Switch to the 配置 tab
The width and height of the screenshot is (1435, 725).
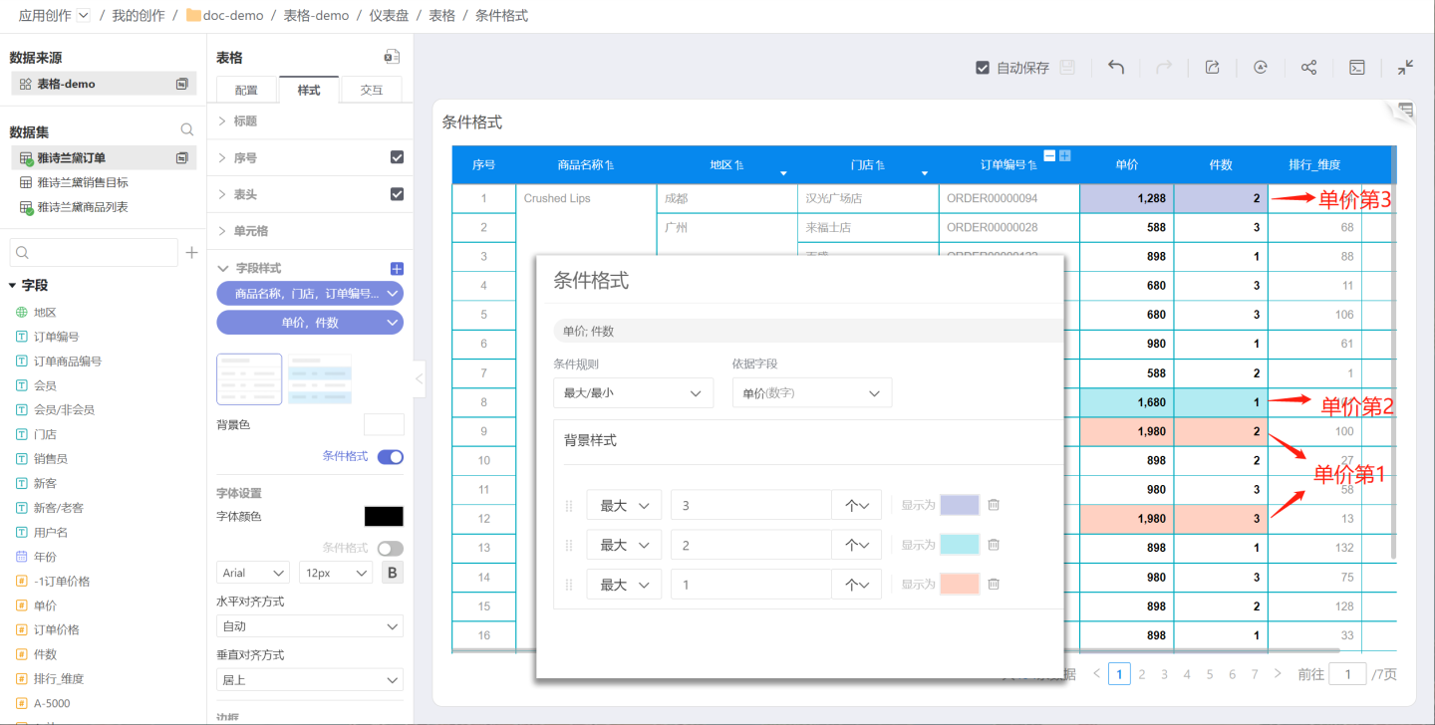tap(247, 91)
